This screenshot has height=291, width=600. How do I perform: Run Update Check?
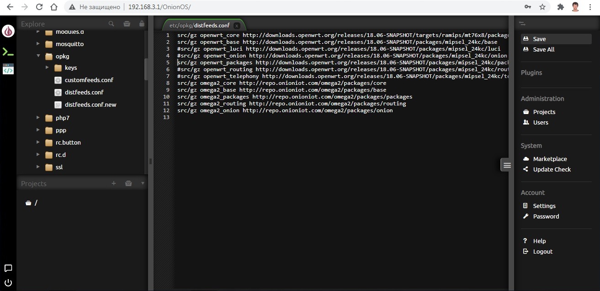pyautogui.click(x=552, y=169)
